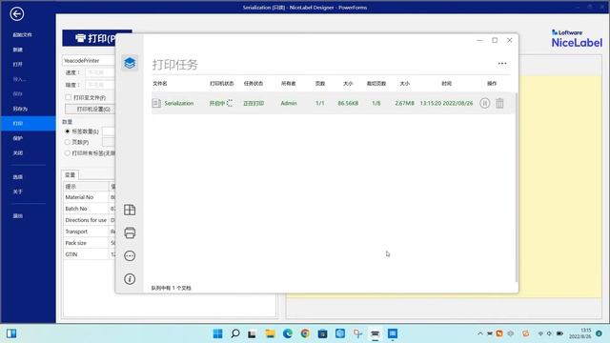The width and height of the screenshot is (610, 343).
Task: Select 打开 in file menu
Action: click(18, 65)
